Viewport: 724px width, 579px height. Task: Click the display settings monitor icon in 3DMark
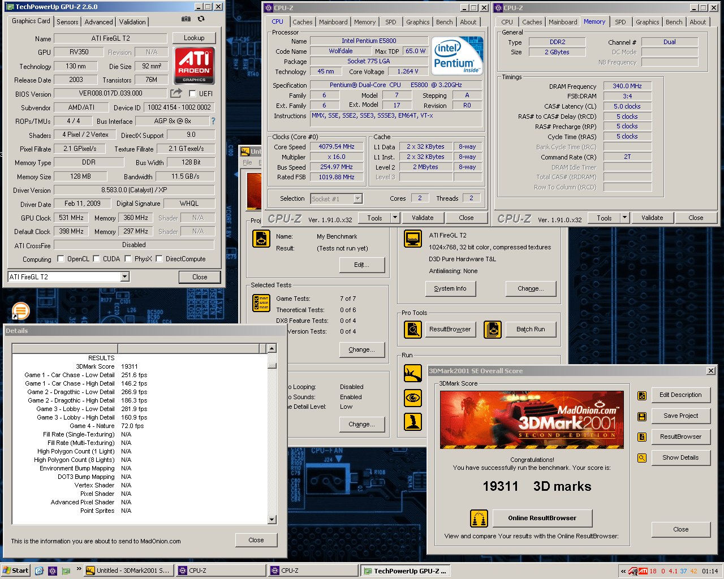tap(413, 239)
